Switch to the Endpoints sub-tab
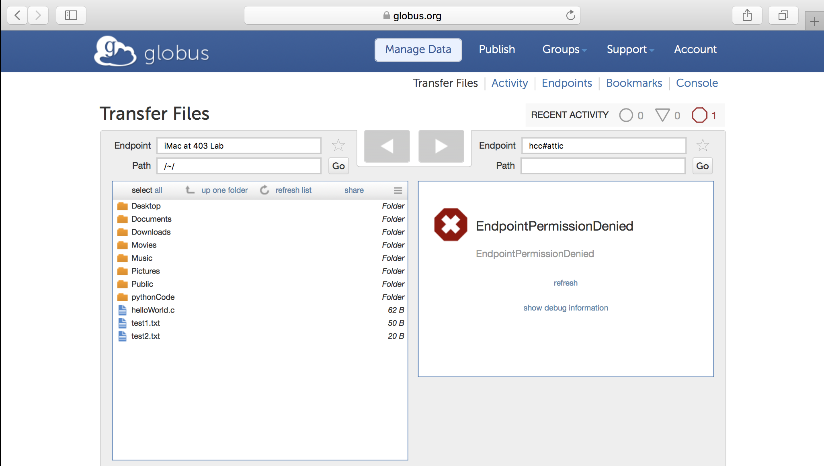The height and width of the screenshot is (466, 824). click(567, 83)
